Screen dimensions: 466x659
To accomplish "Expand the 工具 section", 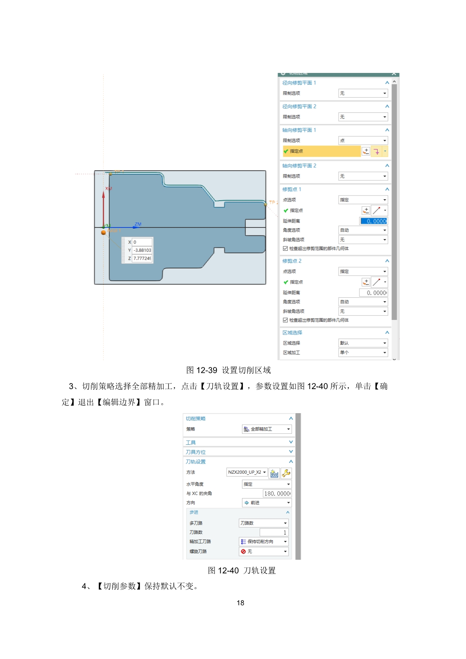I will tap(291, 442).
